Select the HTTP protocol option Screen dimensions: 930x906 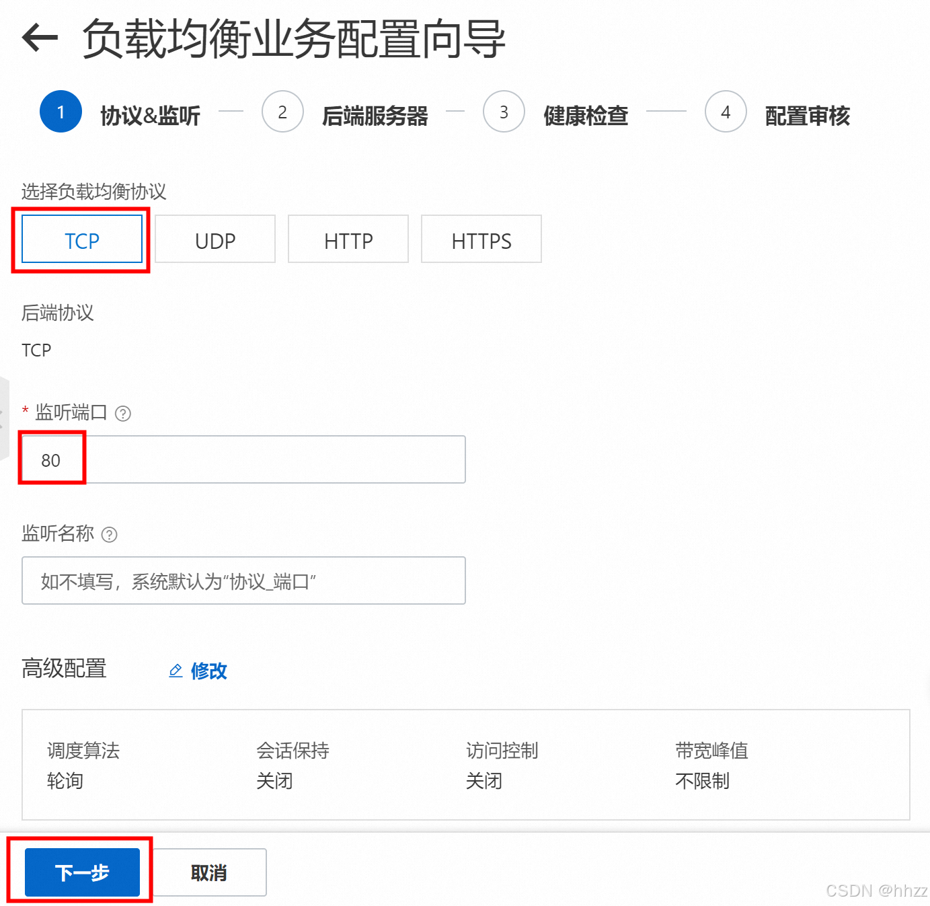[x=348, y=239]
